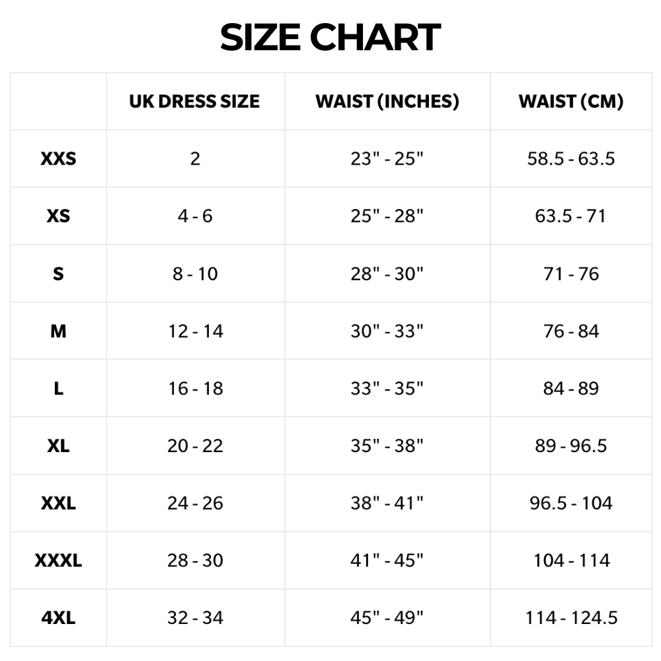Select the 114 - 124.5 cm cell
Screen dimensions: 661x661
pyautogui.click(x=571, y=618)
